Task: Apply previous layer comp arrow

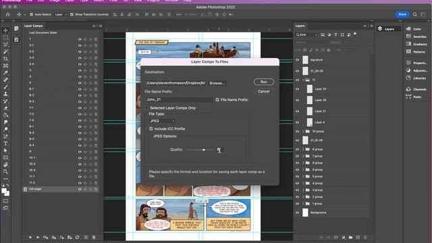Action: (30, 237)
